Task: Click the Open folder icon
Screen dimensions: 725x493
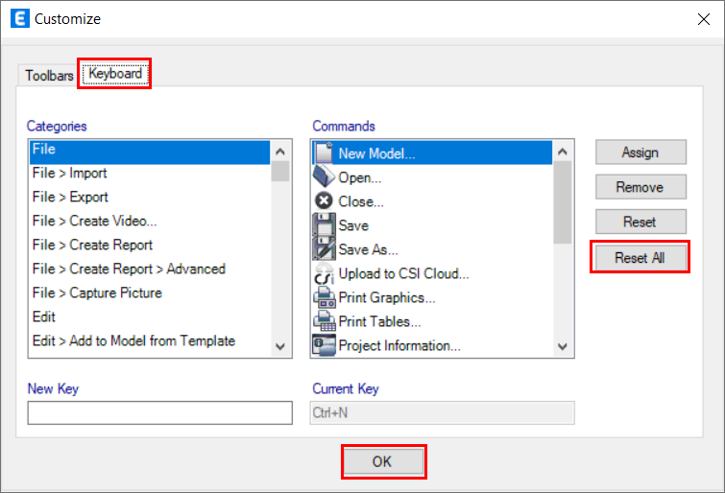Action: click(324, 177)
